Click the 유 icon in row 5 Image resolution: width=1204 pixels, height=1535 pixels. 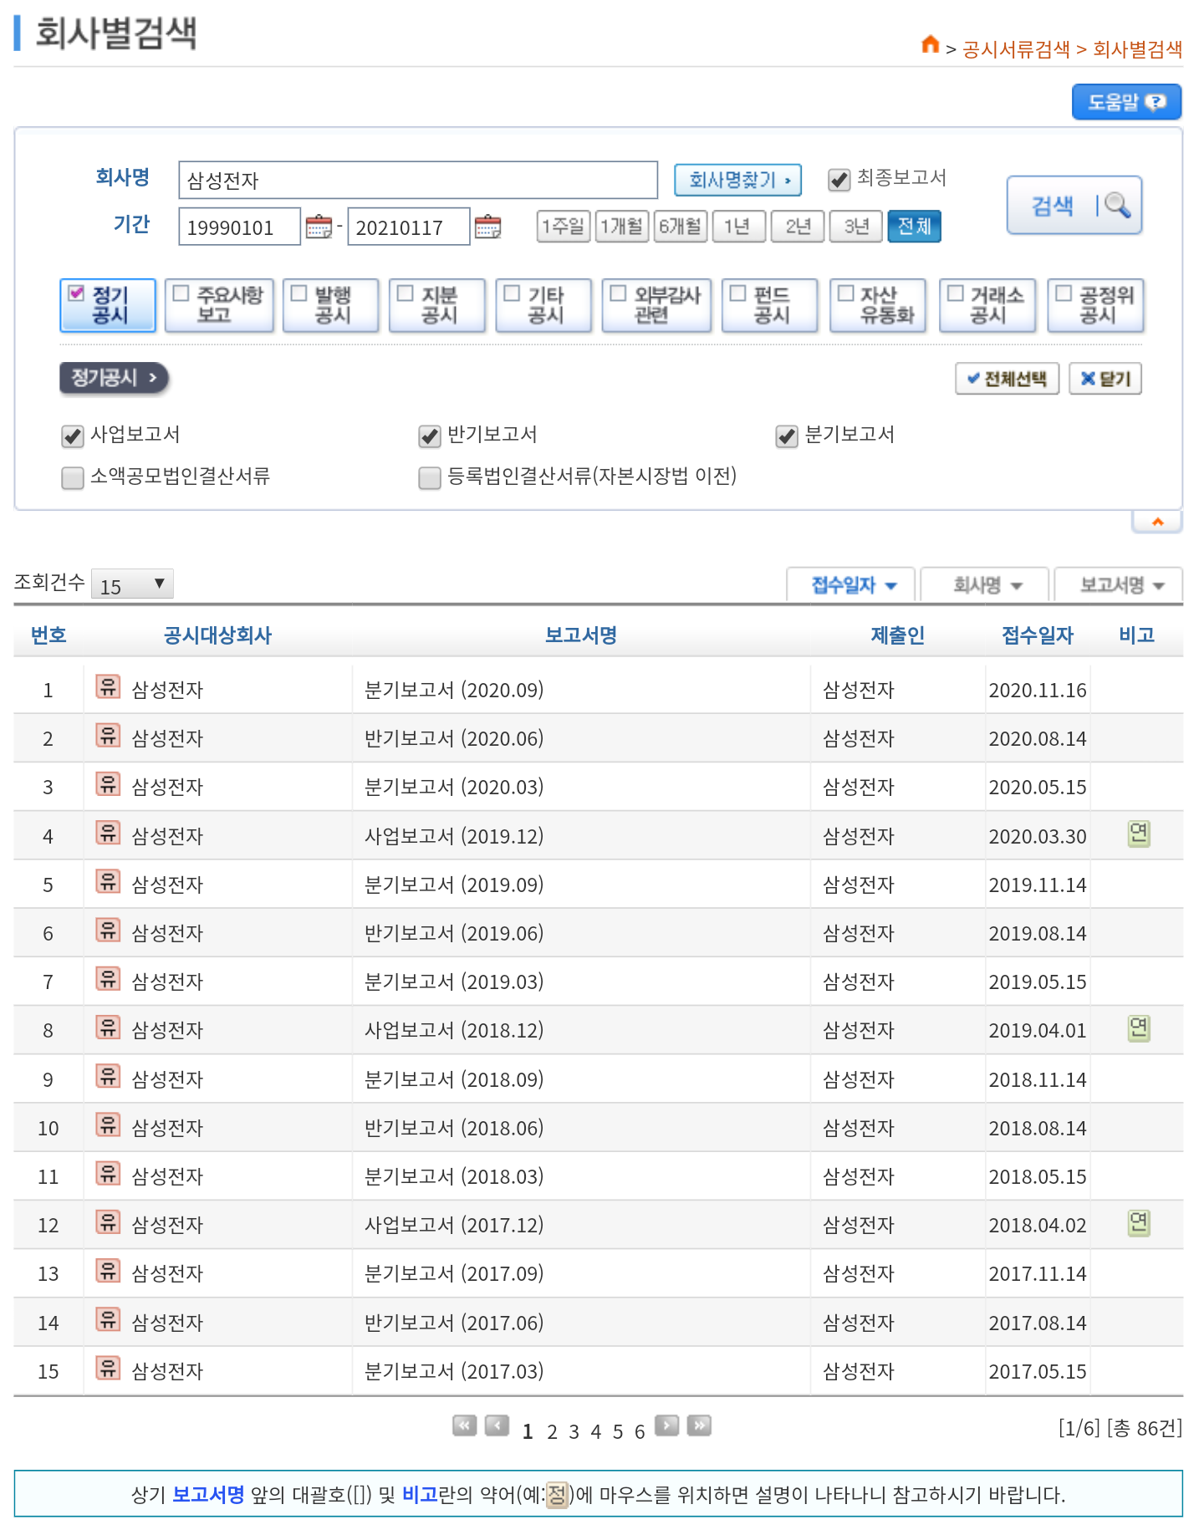pos(108,881)
